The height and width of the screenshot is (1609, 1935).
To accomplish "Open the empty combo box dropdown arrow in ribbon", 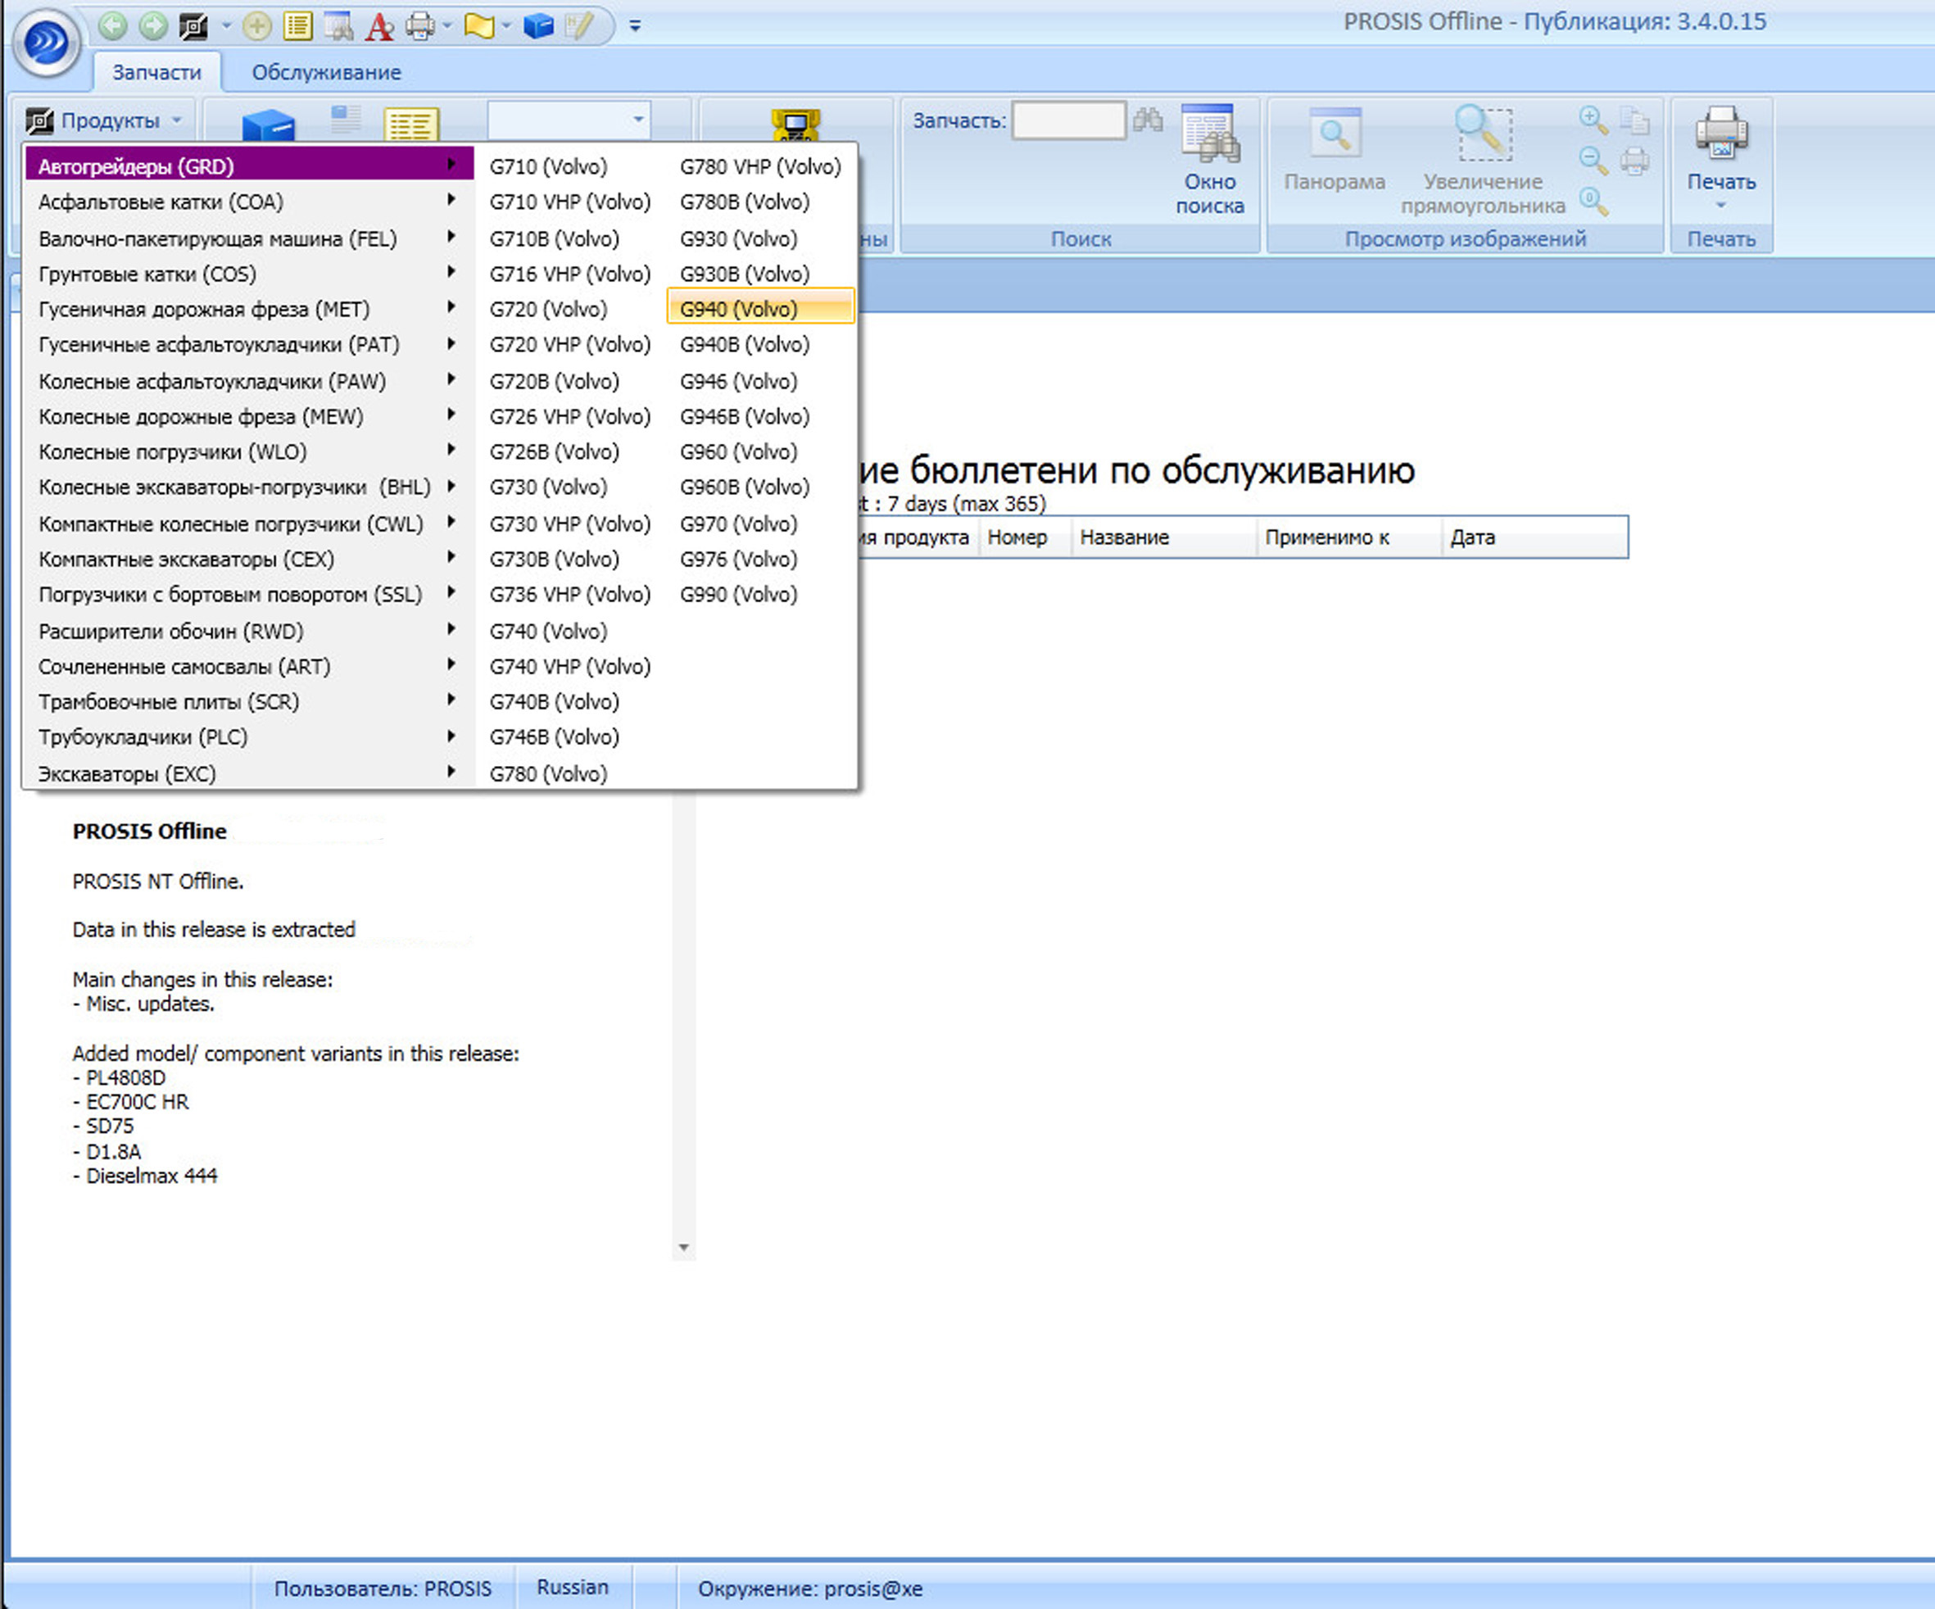I will point(637,120).
